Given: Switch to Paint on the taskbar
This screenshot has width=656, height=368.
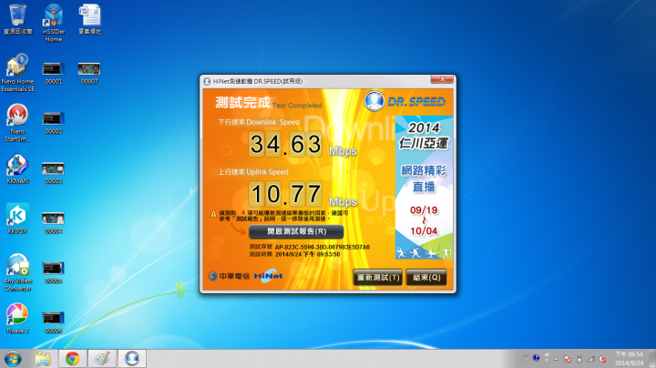Looking at the screenshot, I should 102,359.
